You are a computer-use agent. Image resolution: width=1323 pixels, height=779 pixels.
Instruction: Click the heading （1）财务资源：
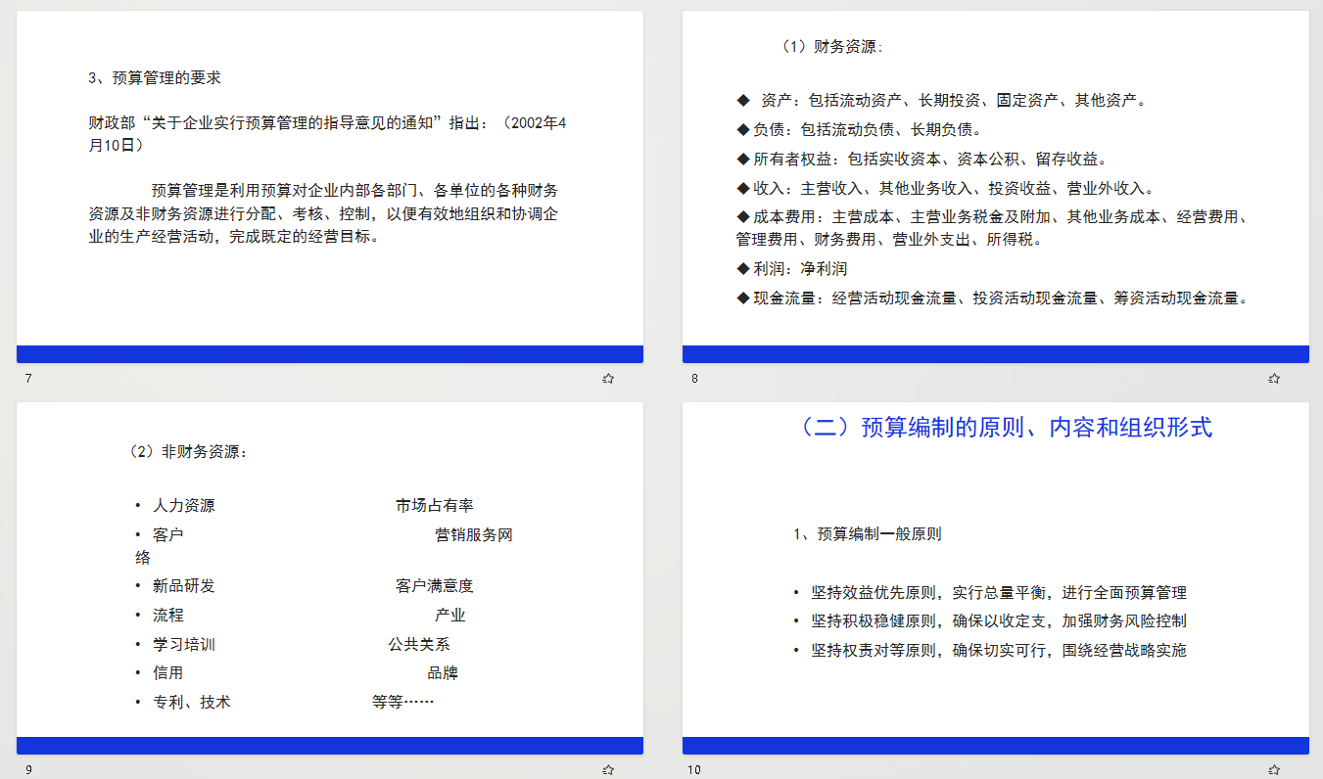coord(830,46)
